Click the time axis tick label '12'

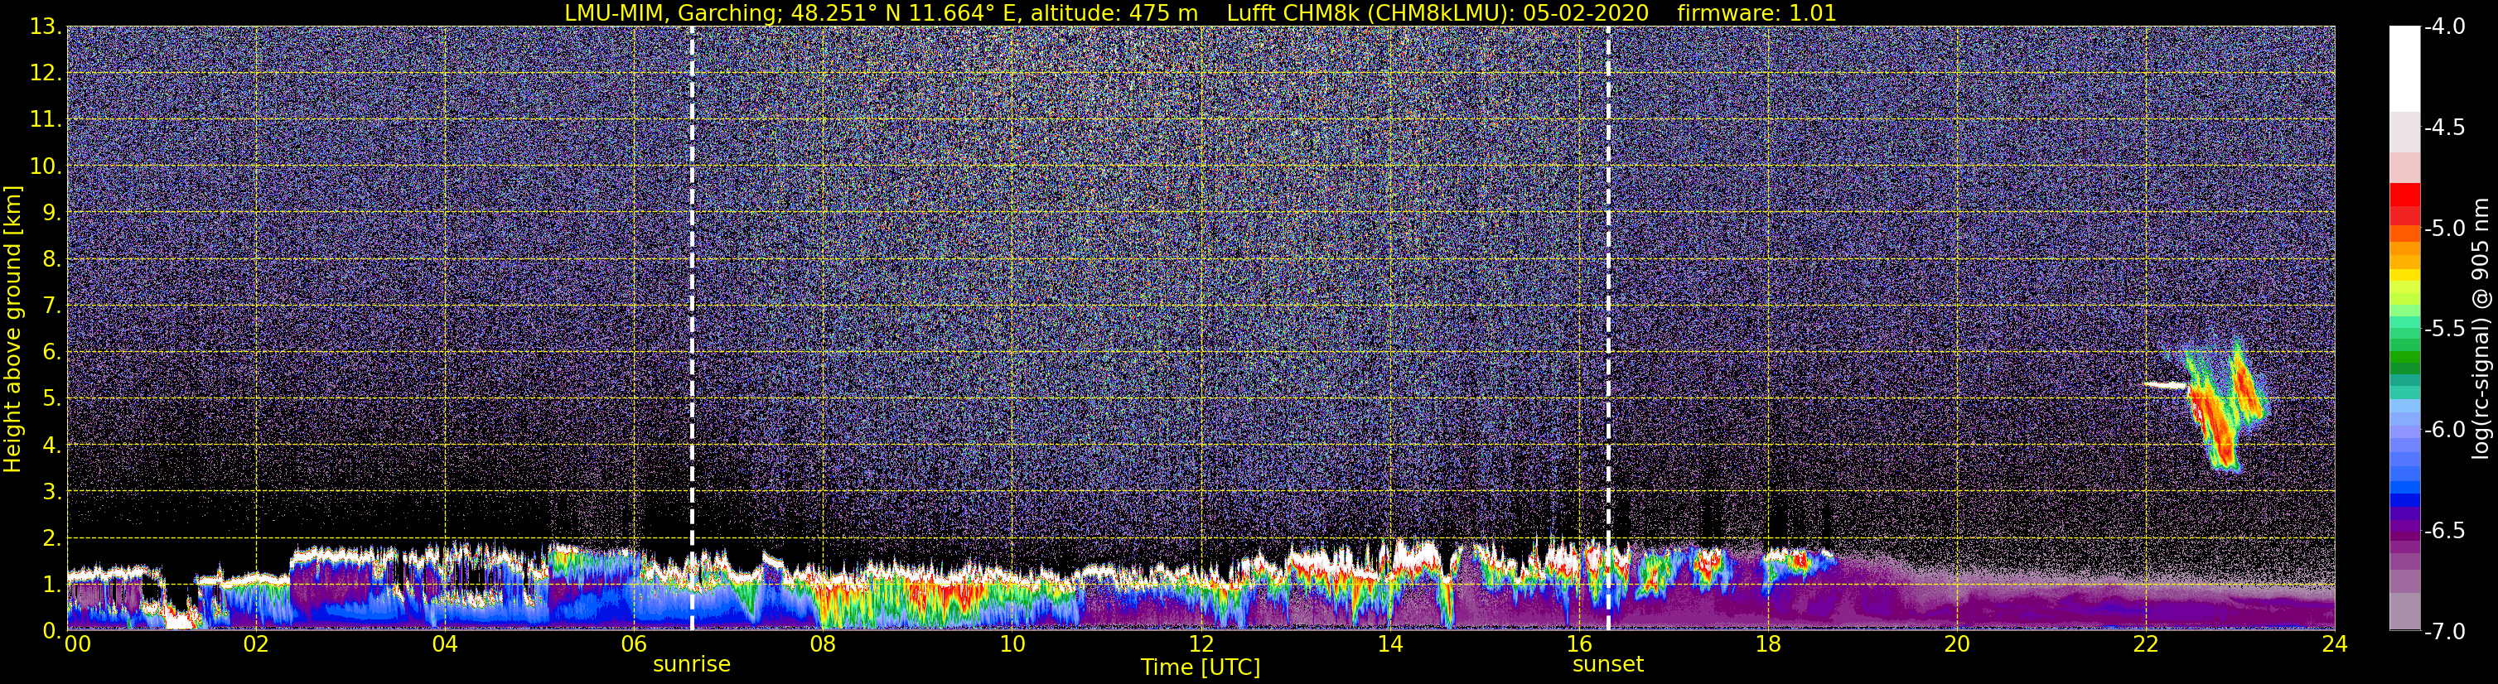pyautogui.click(x=1201, y=644)
